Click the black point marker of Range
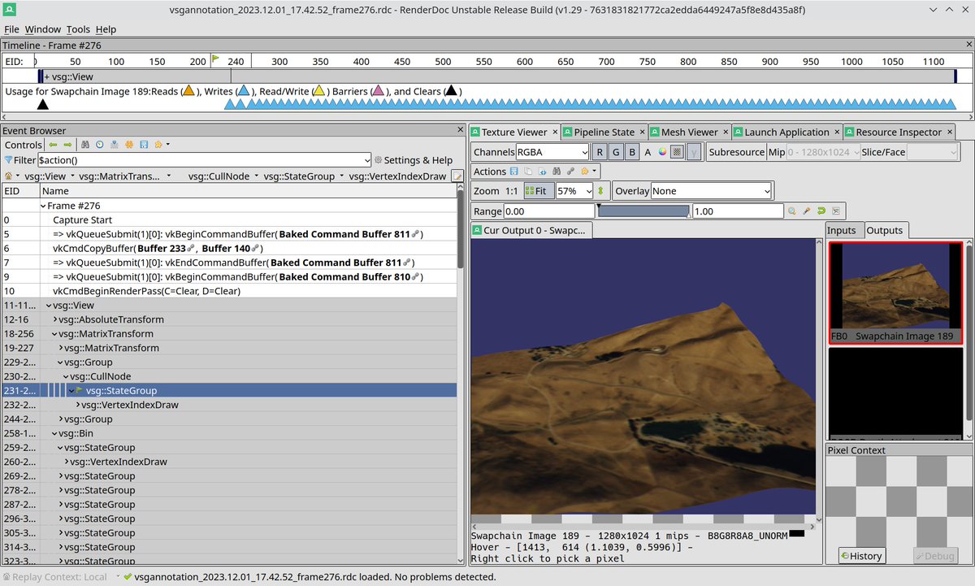Viewport: 975px width, 586px height. click(x=599, y=206)
